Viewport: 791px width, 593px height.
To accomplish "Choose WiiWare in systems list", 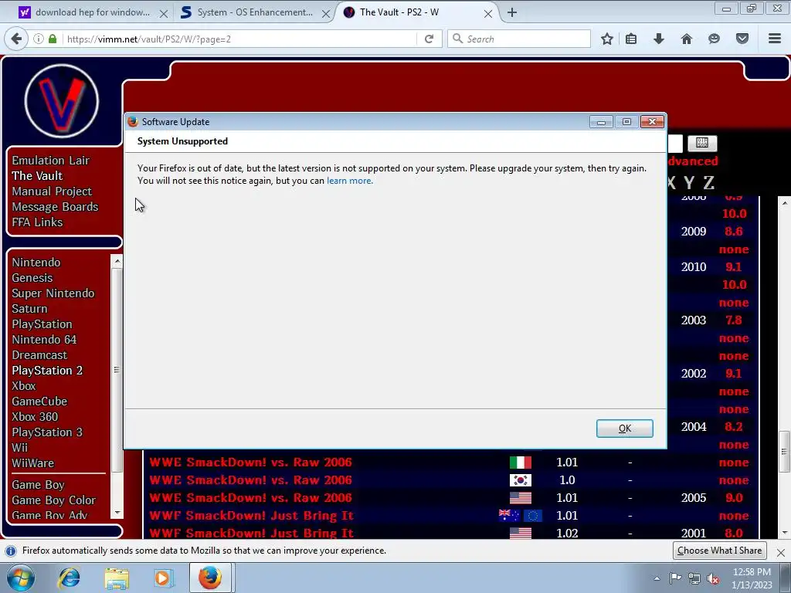I will [x=32, y=463].
